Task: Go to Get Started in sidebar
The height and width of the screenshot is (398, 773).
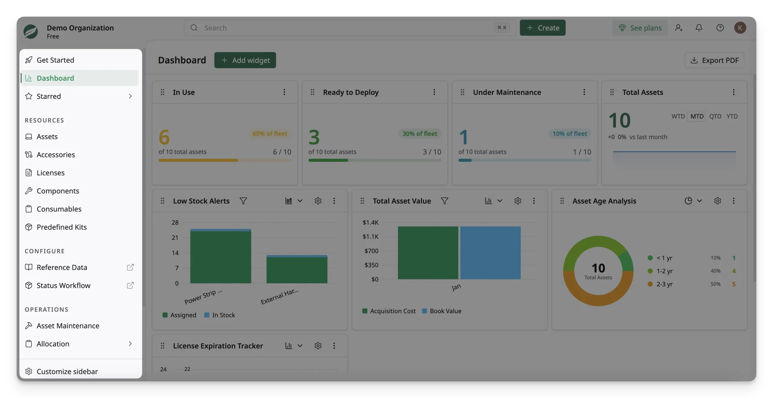Action: click(79, 60)
